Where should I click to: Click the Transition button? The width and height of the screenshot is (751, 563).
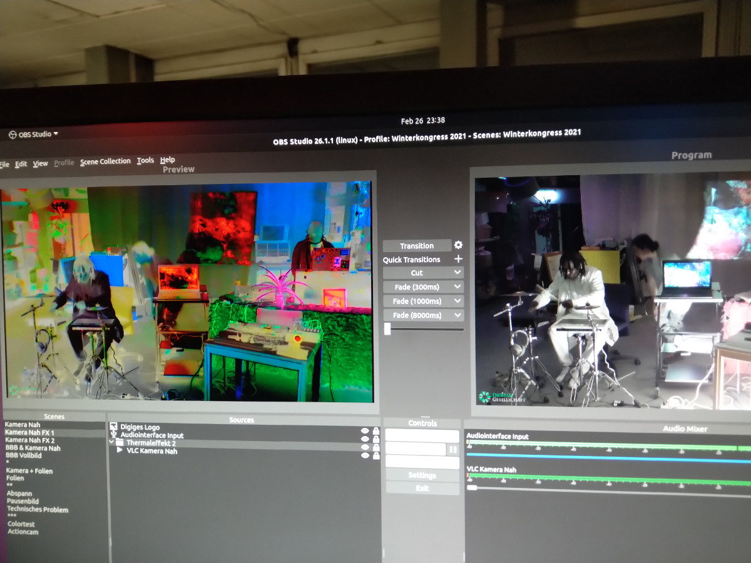tap(417, 246)
